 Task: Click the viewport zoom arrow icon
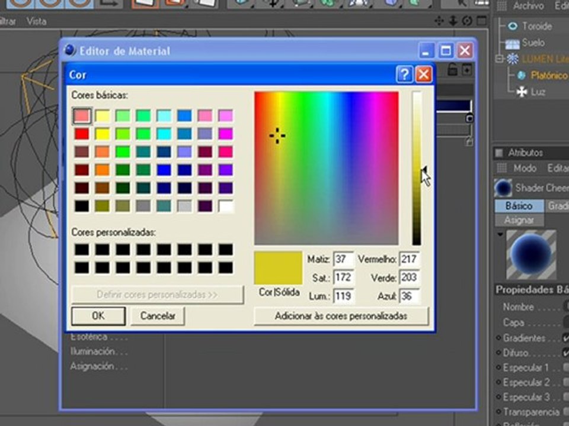click(453, 21)
